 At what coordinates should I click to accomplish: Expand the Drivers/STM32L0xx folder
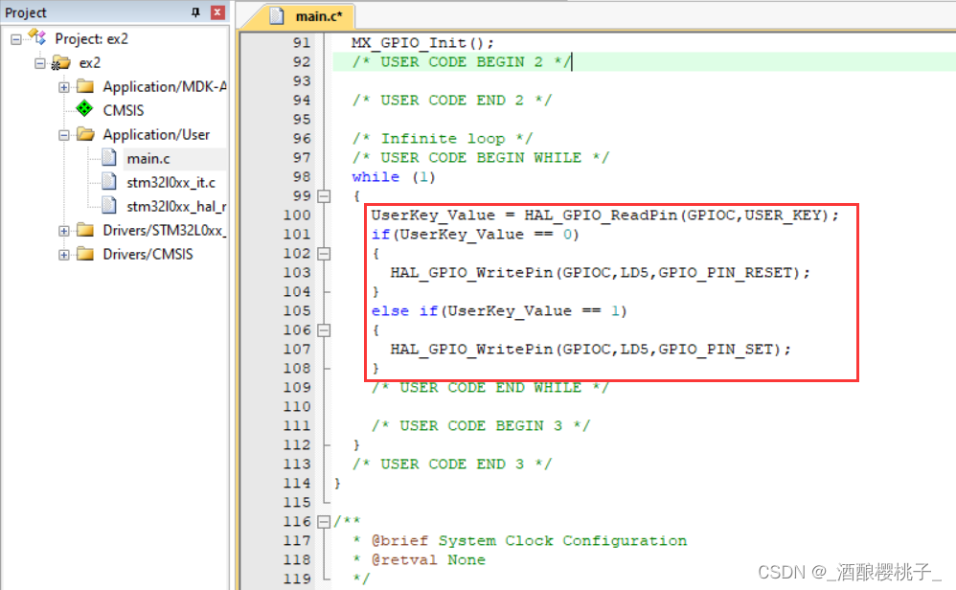pos(64,231)
